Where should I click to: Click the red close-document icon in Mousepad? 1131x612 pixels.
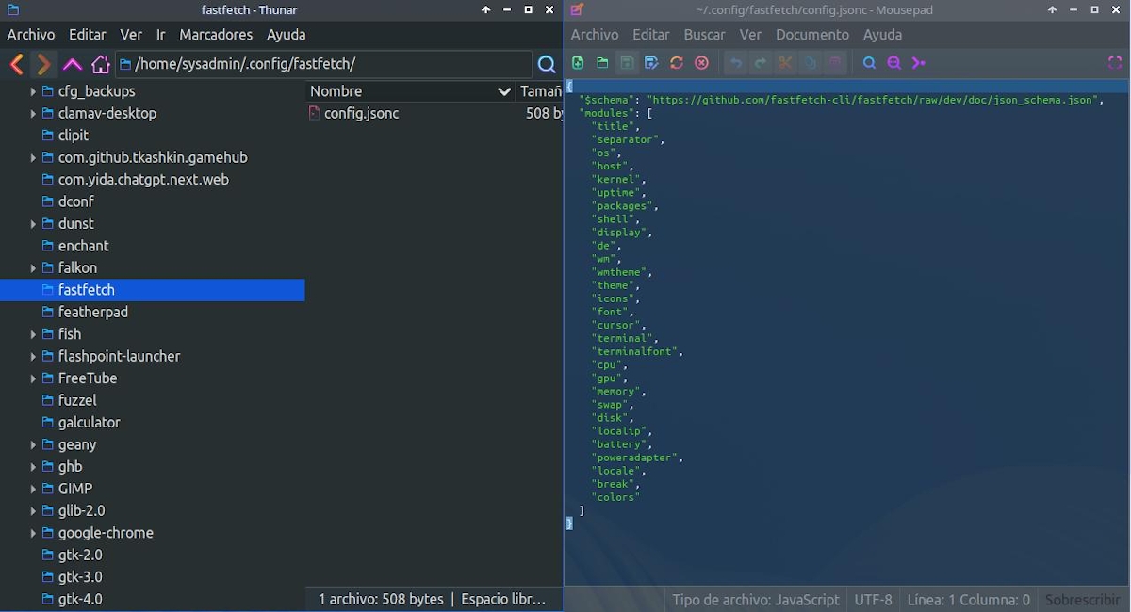click(x=701, y=63)
